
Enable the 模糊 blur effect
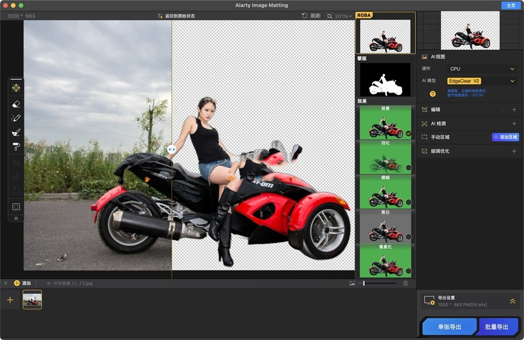pyautogui.click(x=408, y=202)
